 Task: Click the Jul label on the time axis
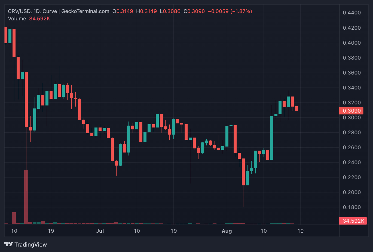(100, 231)
